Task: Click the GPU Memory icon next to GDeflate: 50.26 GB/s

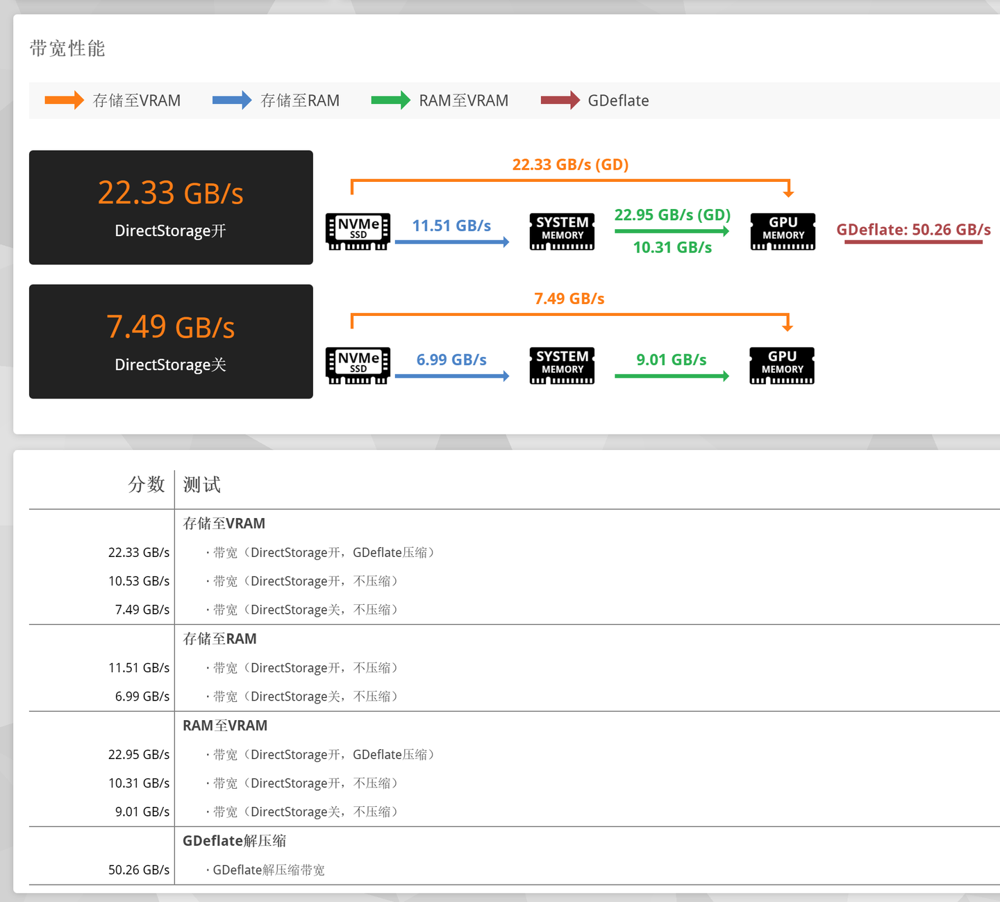Action: (x=783, y=232)
